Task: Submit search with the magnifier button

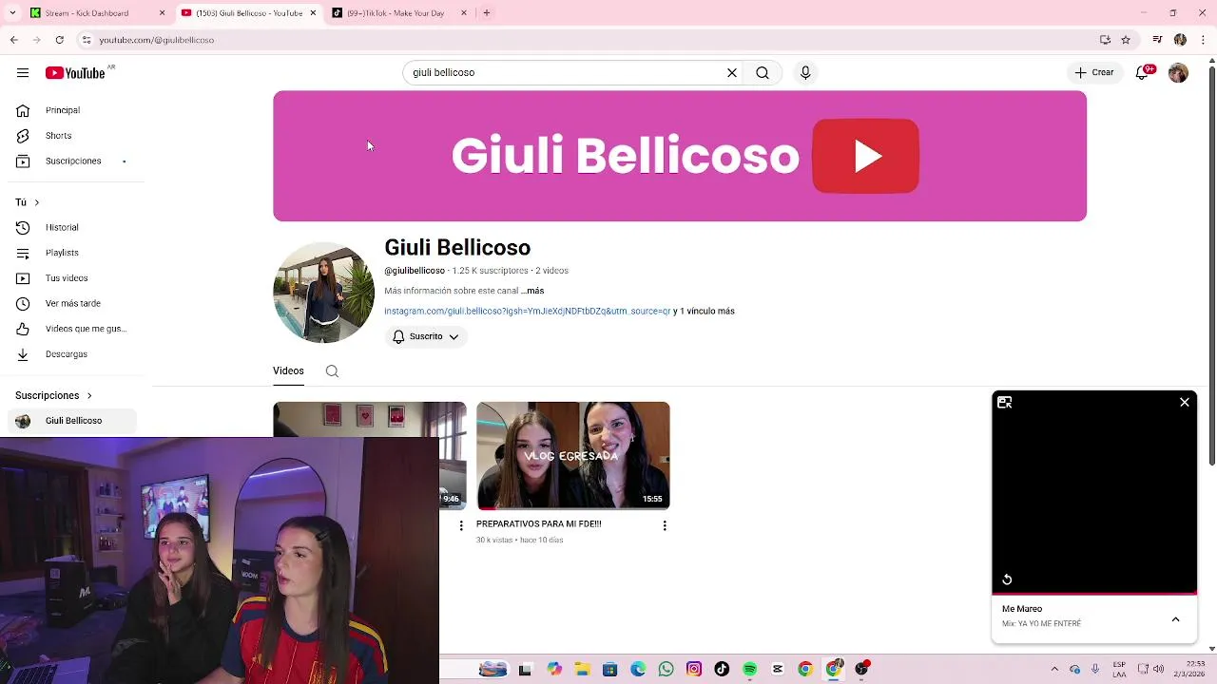Action: (x=763, y=72)
